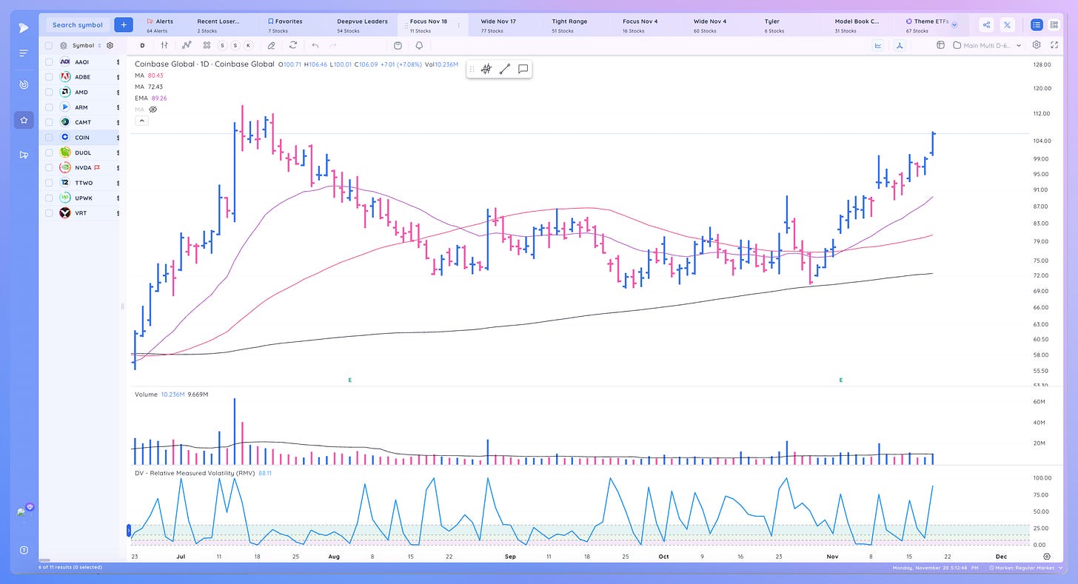Viewport: 1078px width, 584px height.
Task: Click the undo arrow
Action: point(315,45)
